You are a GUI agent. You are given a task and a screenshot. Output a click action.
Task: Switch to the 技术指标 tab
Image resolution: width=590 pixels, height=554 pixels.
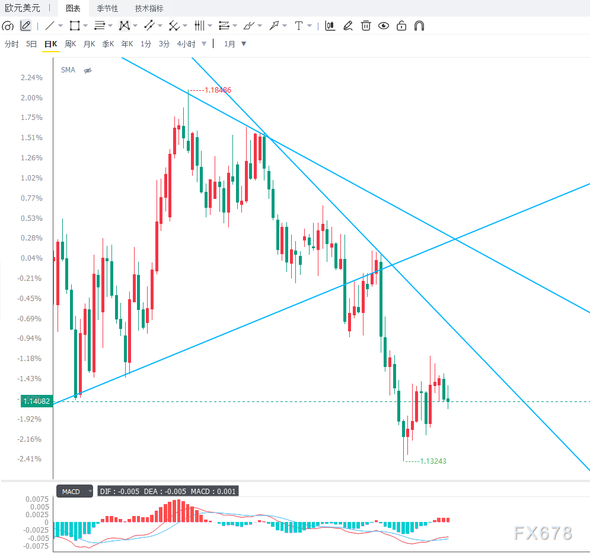[149, 8]
